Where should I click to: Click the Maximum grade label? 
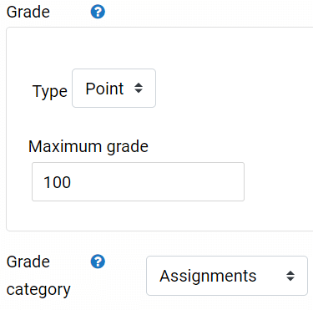pos(88,147)
